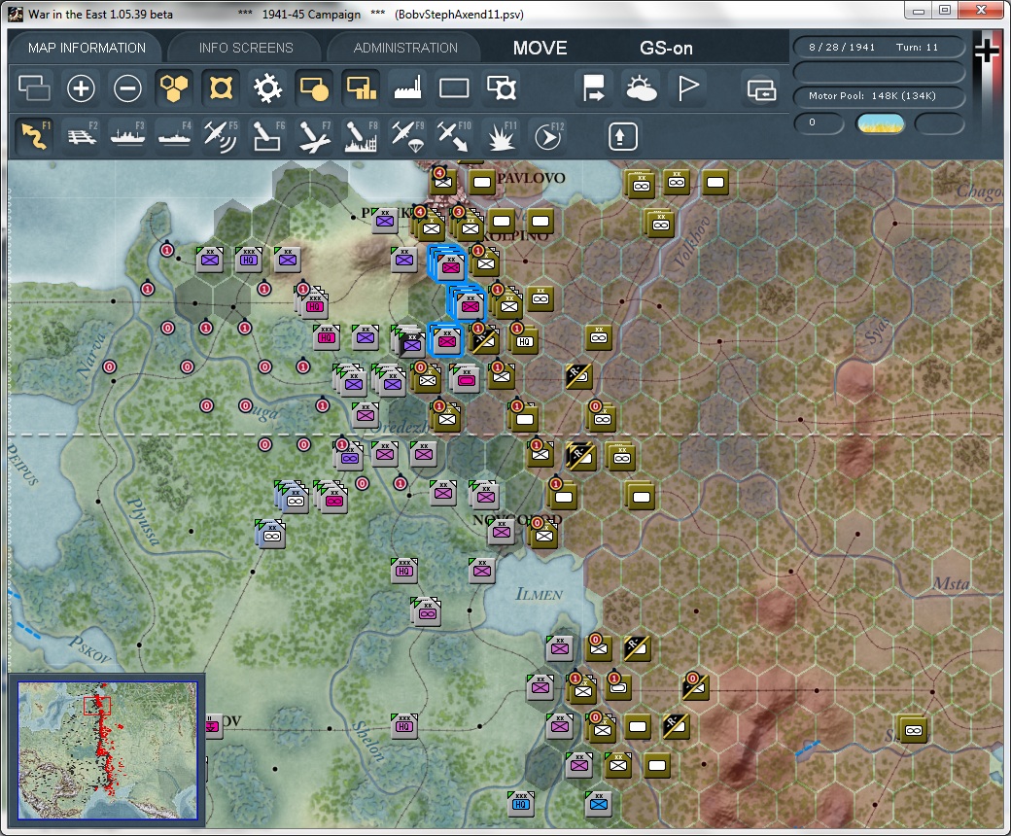Click the date and Turn 11 field

878,47
